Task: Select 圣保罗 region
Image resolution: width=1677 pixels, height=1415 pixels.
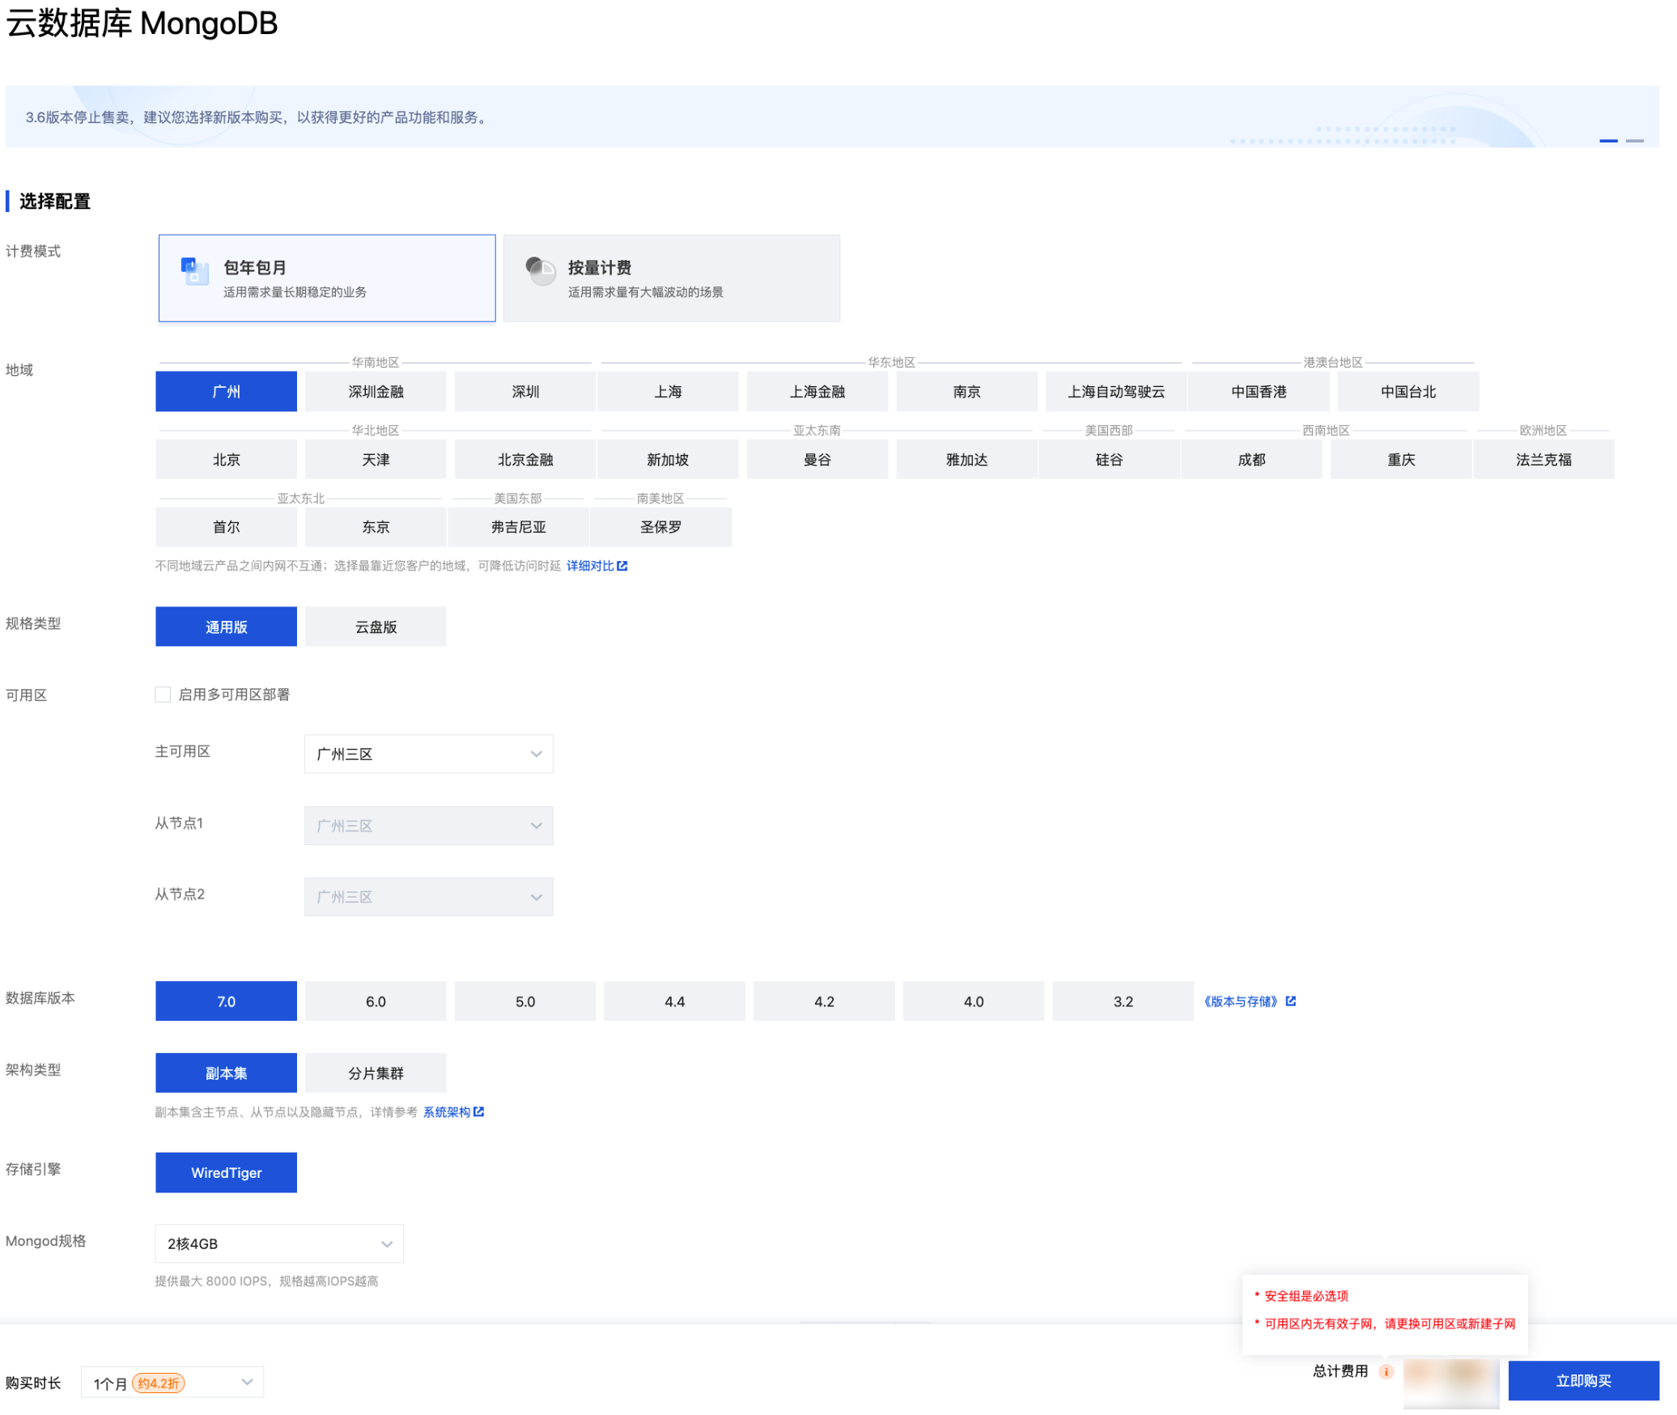Action: 660,527
